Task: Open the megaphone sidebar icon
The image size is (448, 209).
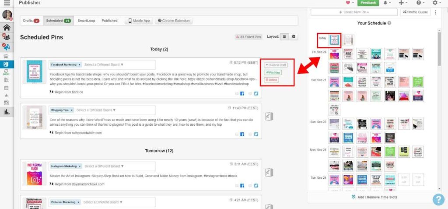Action: 6,47
